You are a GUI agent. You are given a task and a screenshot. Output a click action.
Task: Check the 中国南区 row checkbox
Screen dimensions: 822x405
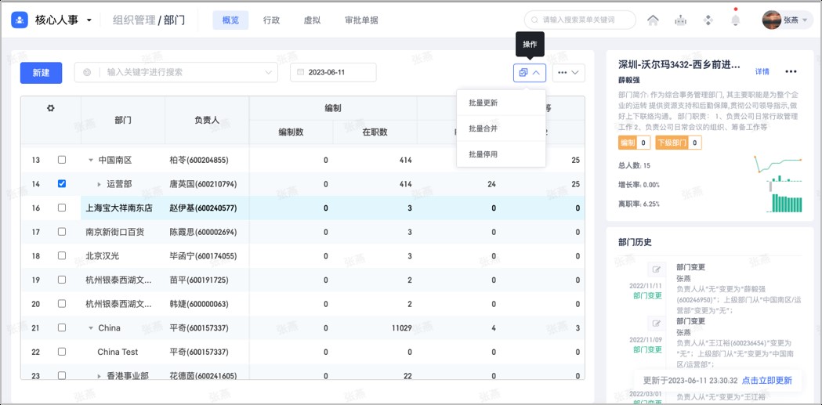[x=62, y=160]
